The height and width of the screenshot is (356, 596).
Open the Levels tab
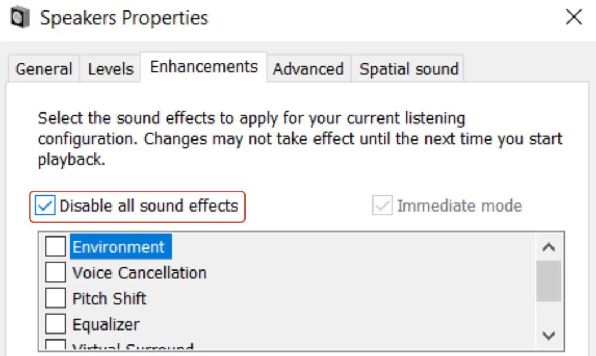(x=110, y=68)
